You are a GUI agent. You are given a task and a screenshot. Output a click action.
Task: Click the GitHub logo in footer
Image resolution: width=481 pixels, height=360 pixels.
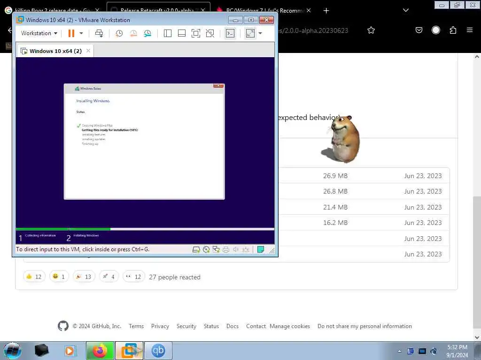point(63,326)
